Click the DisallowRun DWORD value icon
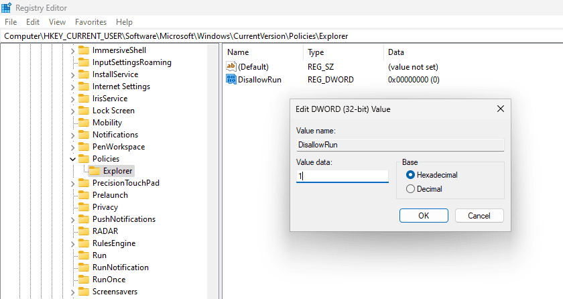Image resolution: width=563 pixels, height=299 pixels. [x=233, y=80]
